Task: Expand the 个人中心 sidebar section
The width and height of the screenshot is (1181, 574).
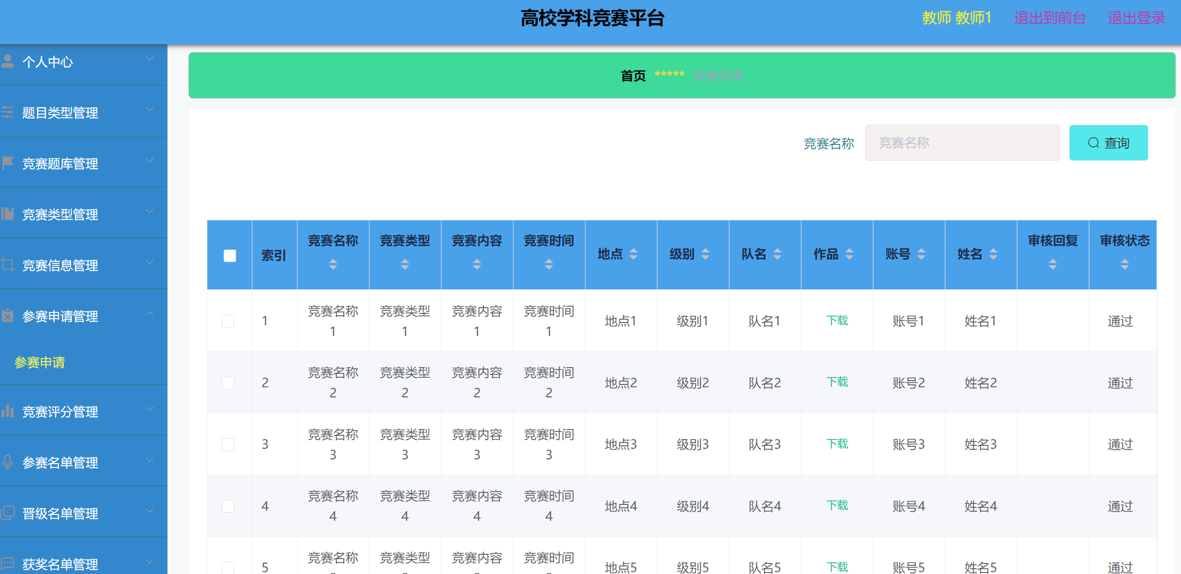Action: pos(149,58)
